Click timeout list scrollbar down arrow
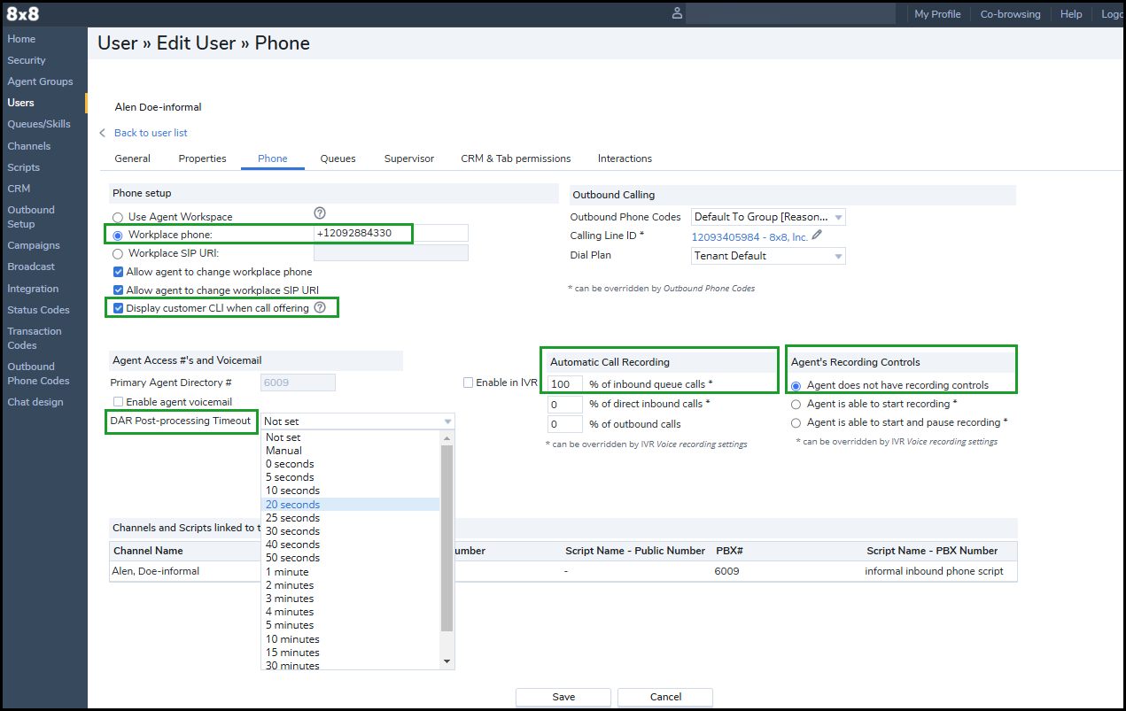Viewport: 1126px width, 711px height. click(x=447, y=661)
